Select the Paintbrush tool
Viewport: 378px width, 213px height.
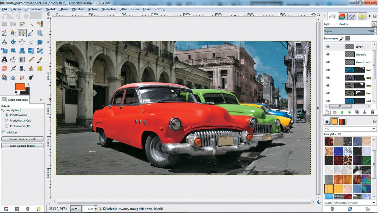[40, 59]
